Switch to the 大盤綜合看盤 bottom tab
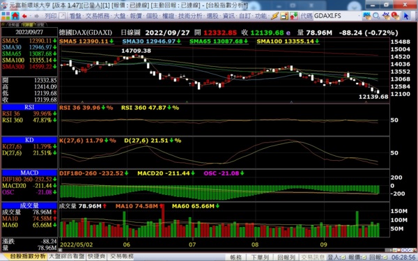 coord(67,256)
